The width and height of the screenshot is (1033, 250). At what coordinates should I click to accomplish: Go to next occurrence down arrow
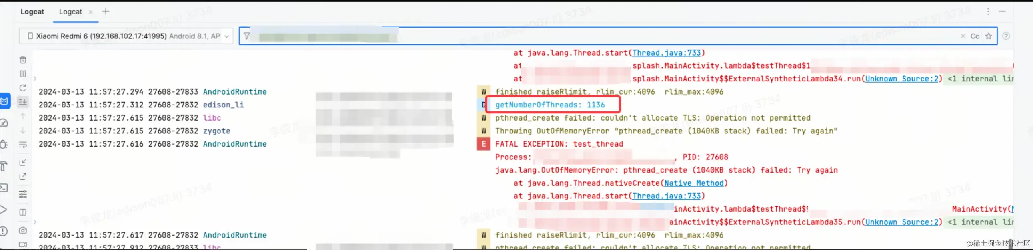click(23, 131)
